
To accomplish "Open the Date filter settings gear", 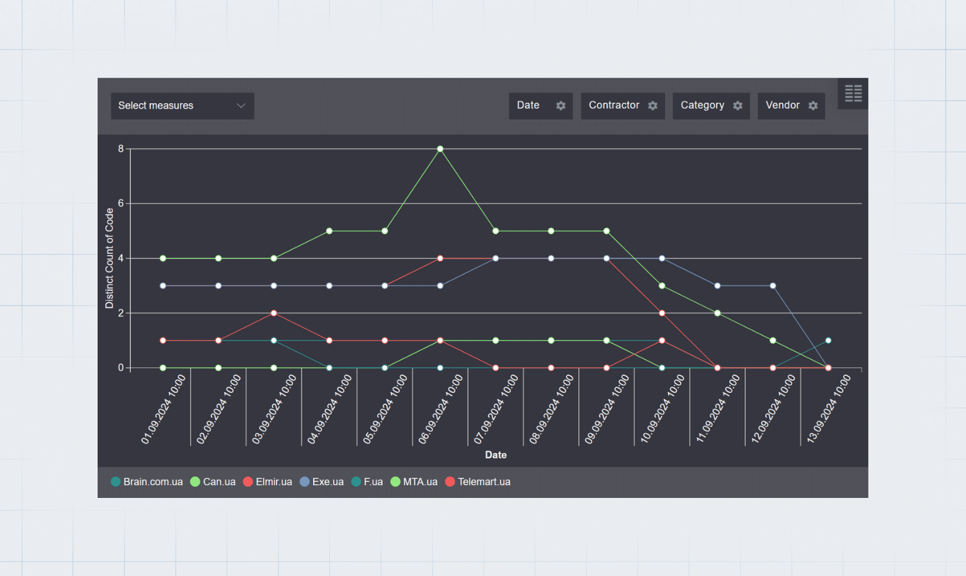I will [x=560, y=106].
